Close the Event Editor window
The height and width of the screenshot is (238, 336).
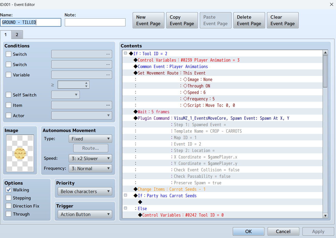(x=331, y=4)
